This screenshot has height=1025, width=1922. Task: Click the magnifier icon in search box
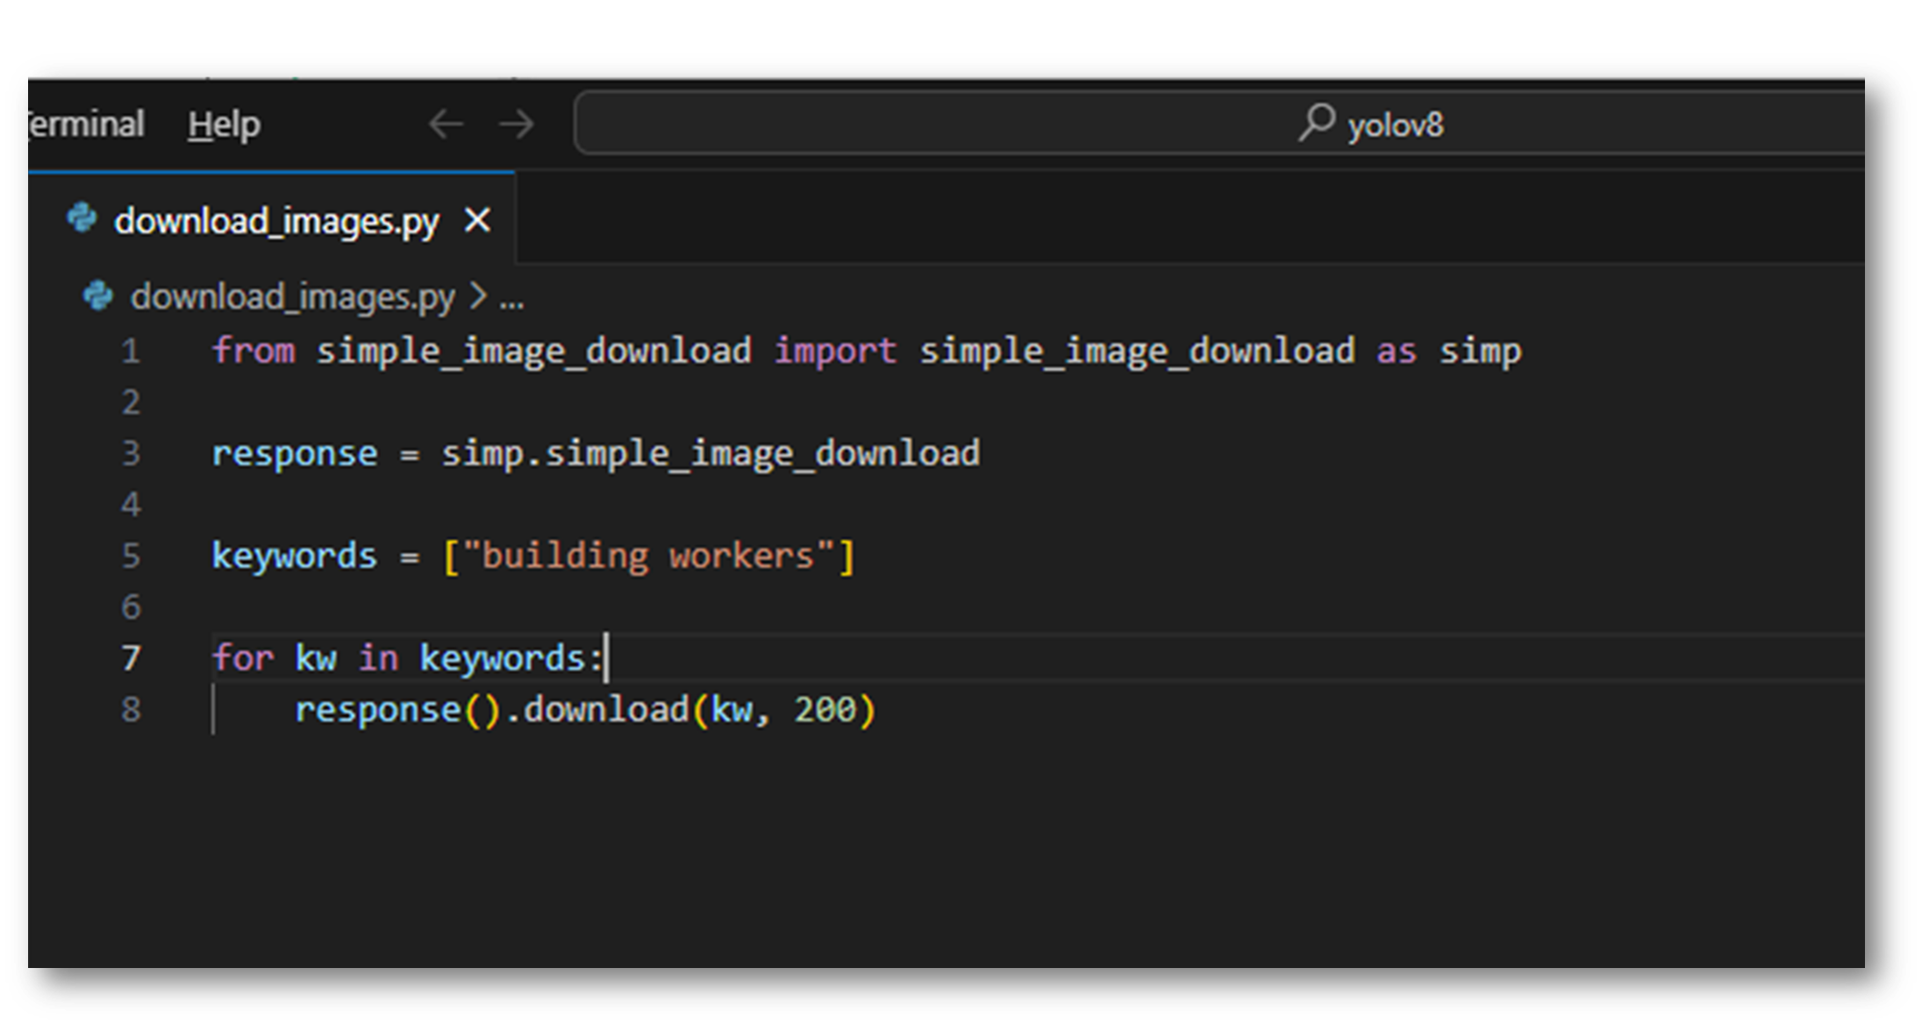click(1317, 123)
